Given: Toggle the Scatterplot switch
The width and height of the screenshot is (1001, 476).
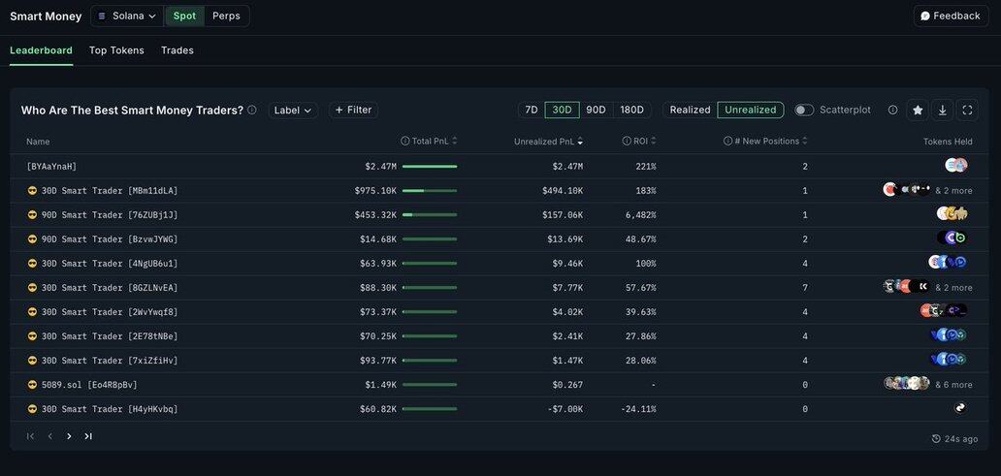Looking at the screenshot, I should click(x=804, y=110).
